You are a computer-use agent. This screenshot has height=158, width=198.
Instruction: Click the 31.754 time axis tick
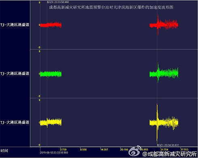pos(164,150)
